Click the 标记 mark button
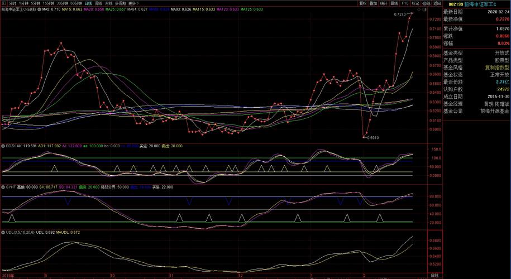The width and height of the screenshot is (511, 279). coord(416,3)
